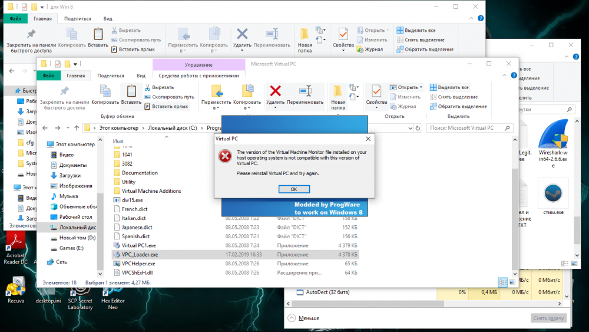Switch to Поделиться tab in для Win 8 window
The height and width of the screenshot is (332, 589).
tap(77, 18)
